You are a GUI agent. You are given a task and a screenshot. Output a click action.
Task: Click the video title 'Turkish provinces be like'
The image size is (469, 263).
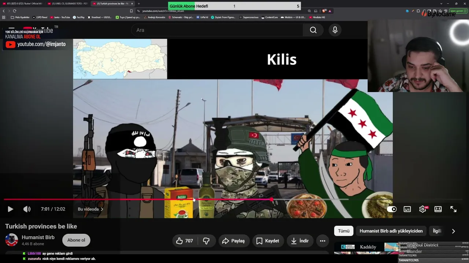[x=41, y=226]
